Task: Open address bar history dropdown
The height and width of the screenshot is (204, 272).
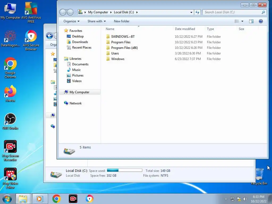Action: click(x=191, y=12)
